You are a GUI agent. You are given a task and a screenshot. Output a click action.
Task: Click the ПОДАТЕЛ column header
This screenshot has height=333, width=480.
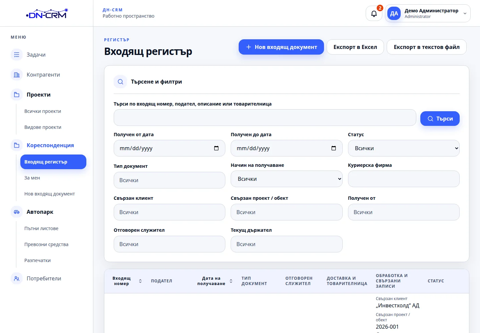(x=162, y=281)
